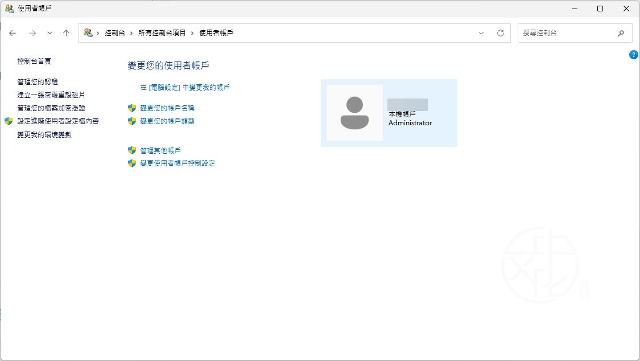Open 控制台首頁 in the sidebar
Image resolution: width=640 pixels, height=361 pixels.
[x=34, y=61]
